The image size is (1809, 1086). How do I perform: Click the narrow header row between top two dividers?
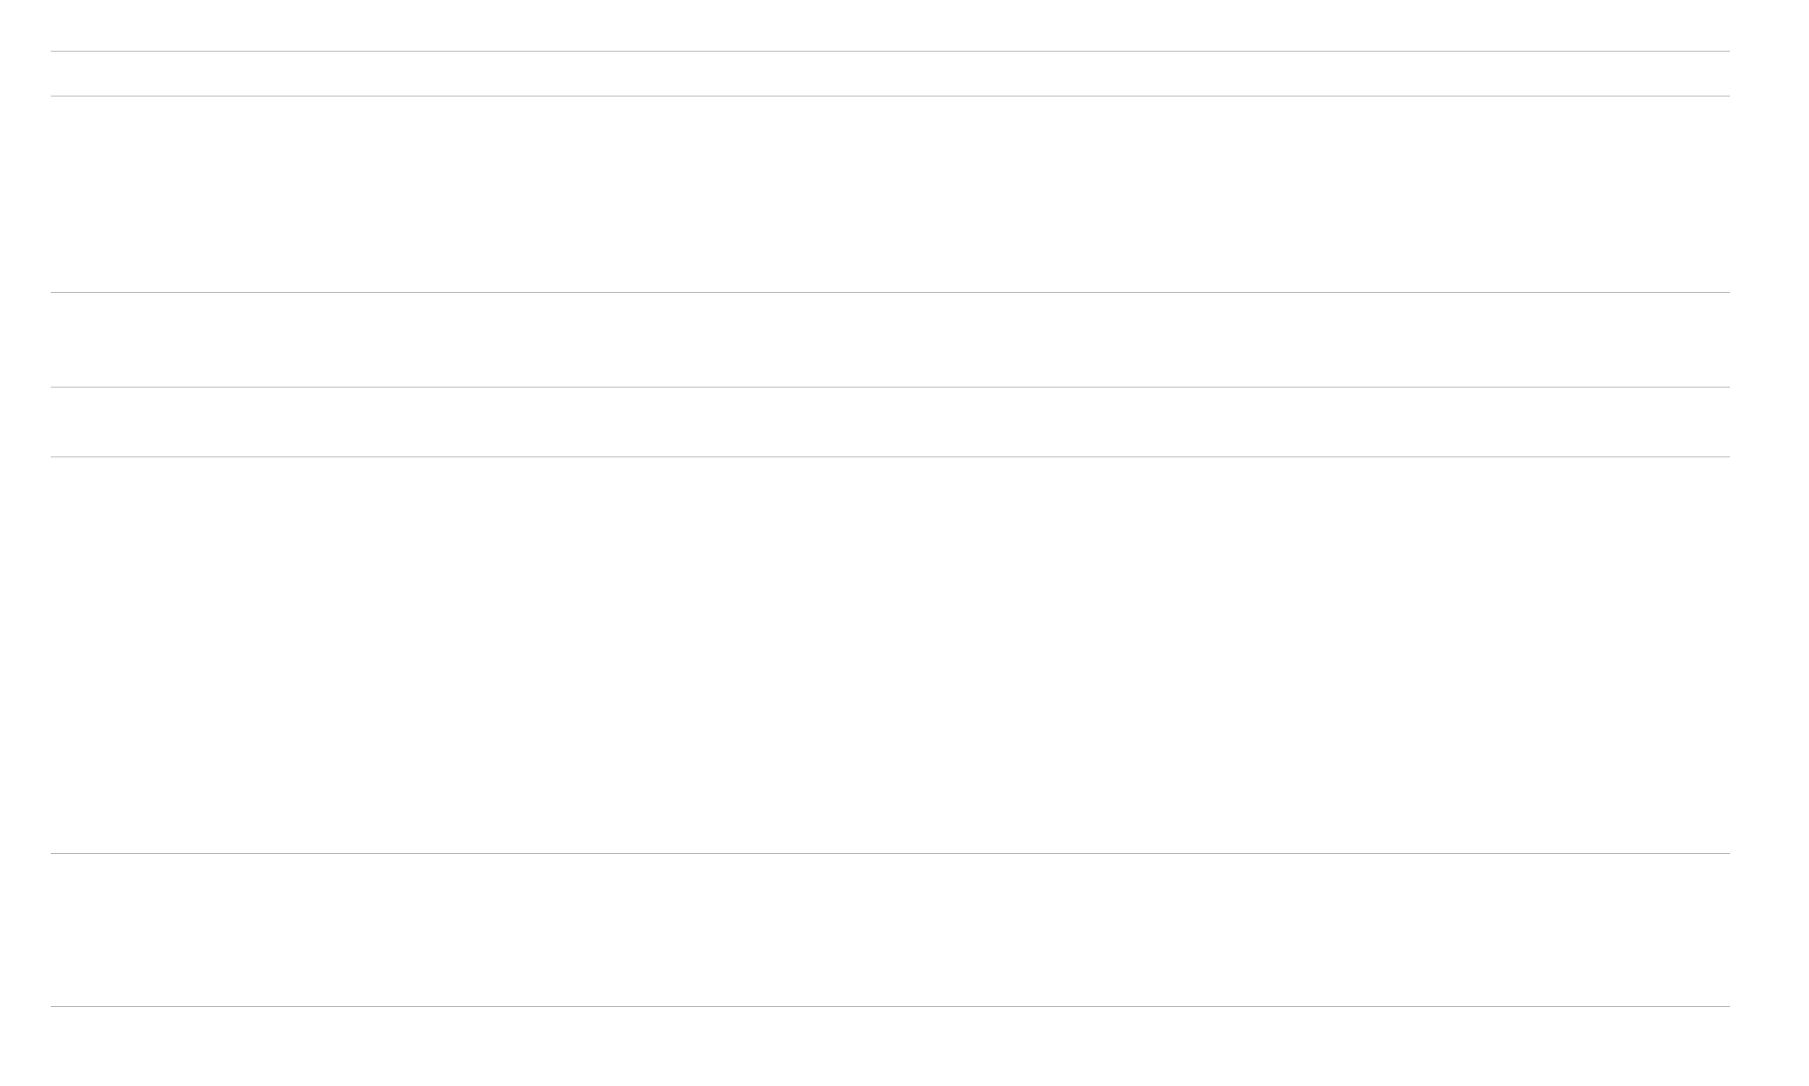pos(890,73)
